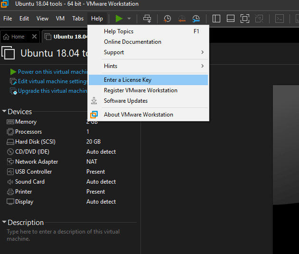Select the Memory device row

coord(71,122)
